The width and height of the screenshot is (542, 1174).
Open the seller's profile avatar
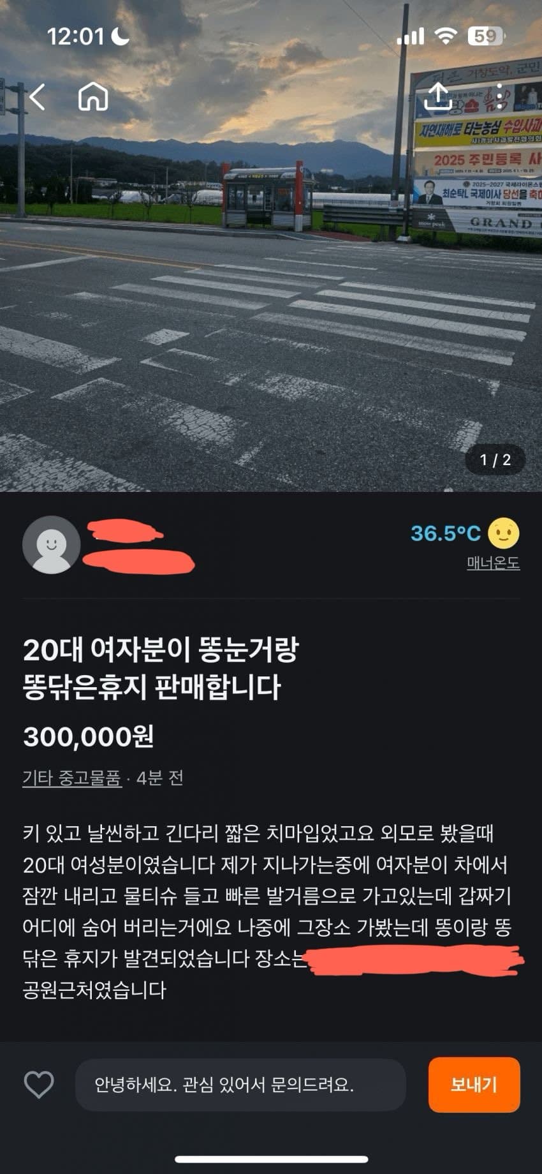(51, 544)
